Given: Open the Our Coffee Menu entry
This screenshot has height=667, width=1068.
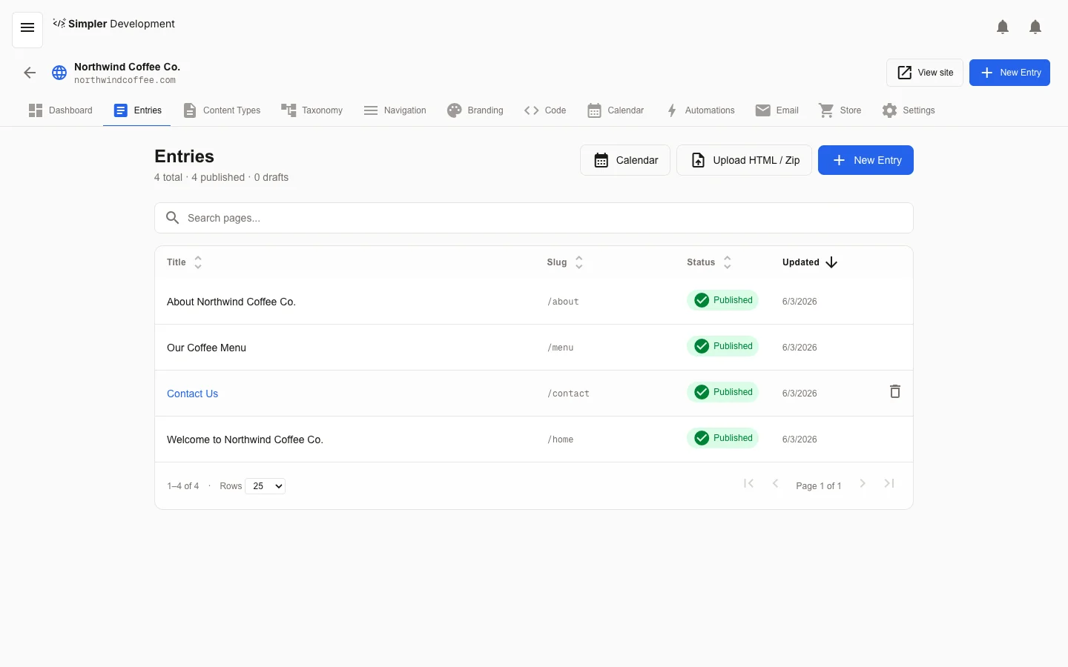Looking at the screenshot, I should (x=206, y=348).
